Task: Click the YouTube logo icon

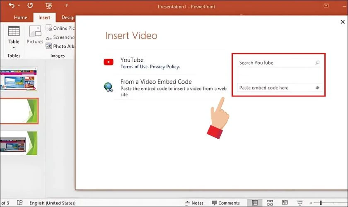Action: (x=109, y=62)
